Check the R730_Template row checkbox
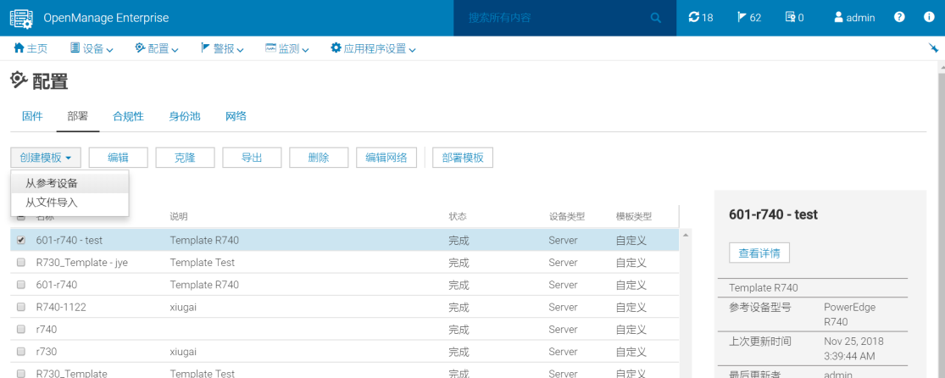This screenshot has width=945, height=378. 21,374
